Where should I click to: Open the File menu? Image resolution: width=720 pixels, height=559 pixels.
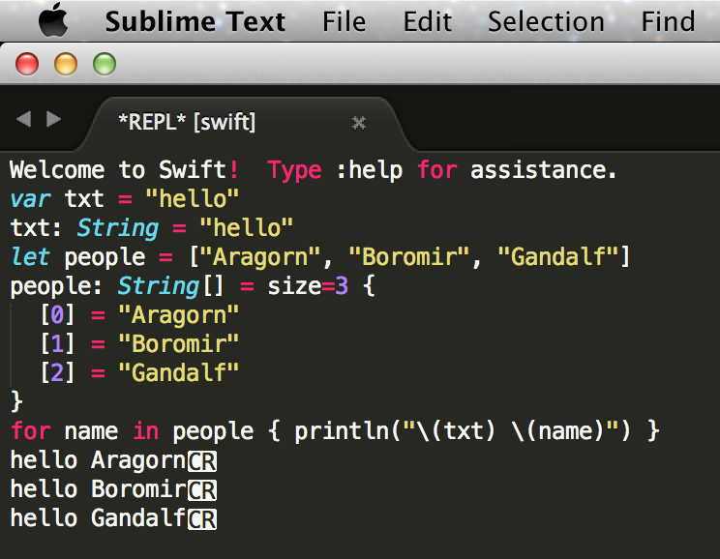(x=344, y=21)
